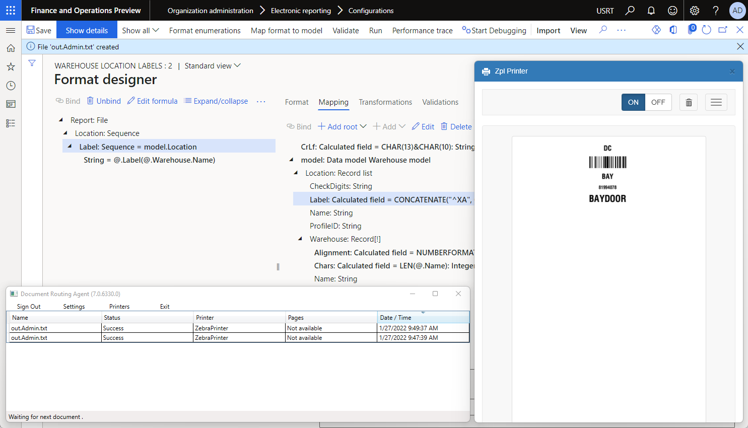Turn Zpl Printer OFF

[658, 102]
